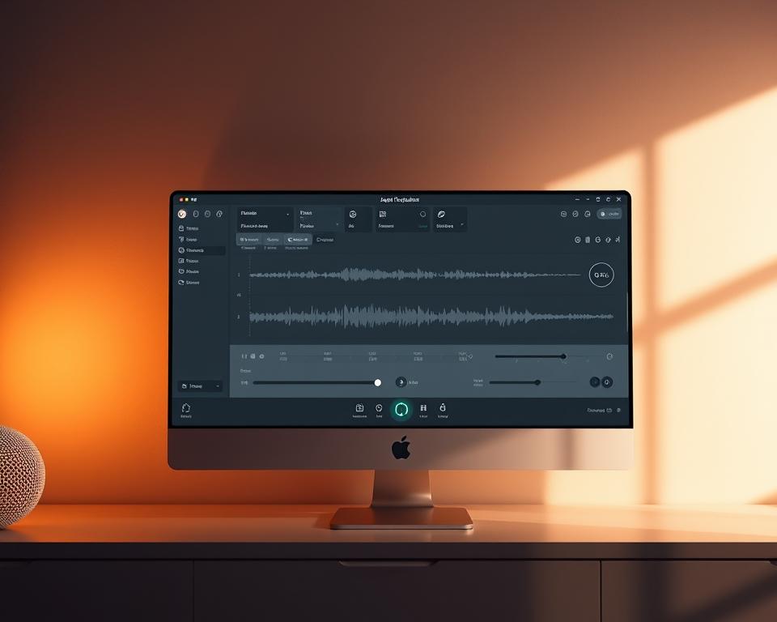Click the red window button in the title bar
This screenshot has height=622, width=777.
[181, 199]
